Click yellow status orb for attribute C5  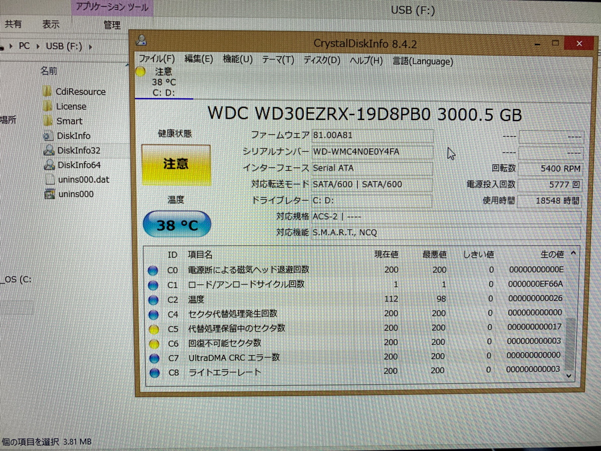tap(154, 329)
